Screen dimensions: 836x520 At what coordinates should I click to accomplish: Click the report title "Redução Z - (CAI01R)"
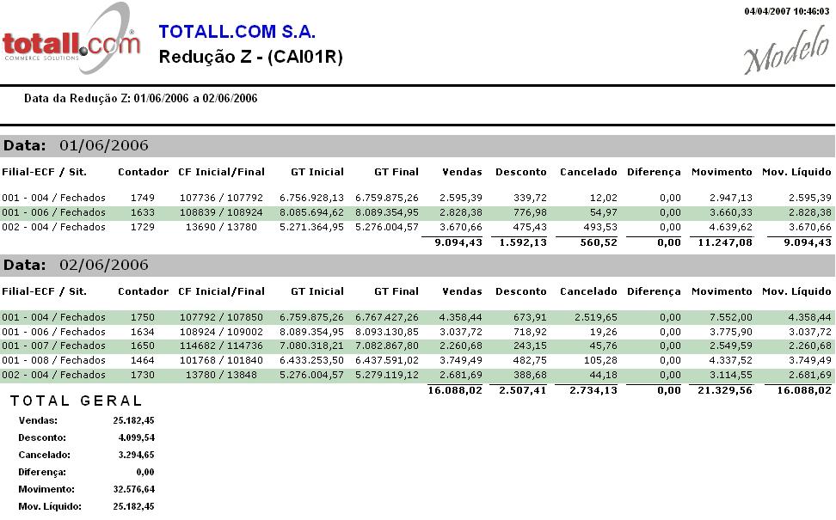pyautogui.click(x=250, y=57)
